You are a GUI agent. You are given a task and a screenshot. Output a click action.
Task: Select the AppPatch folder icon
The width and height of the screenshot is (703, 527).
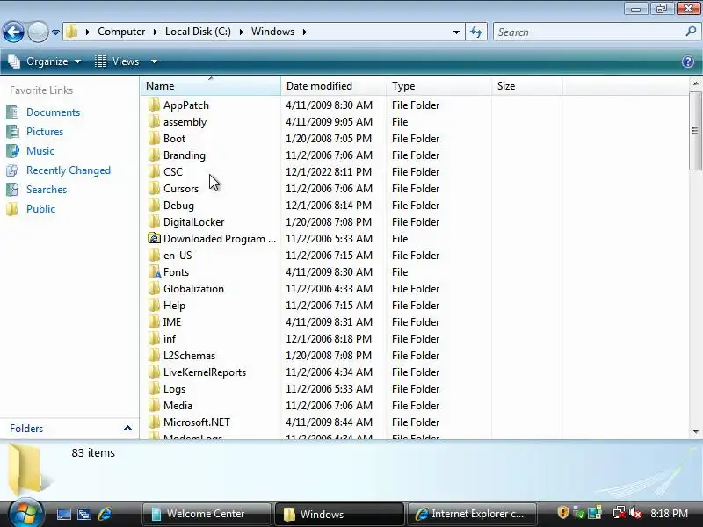tap(154, 105)
